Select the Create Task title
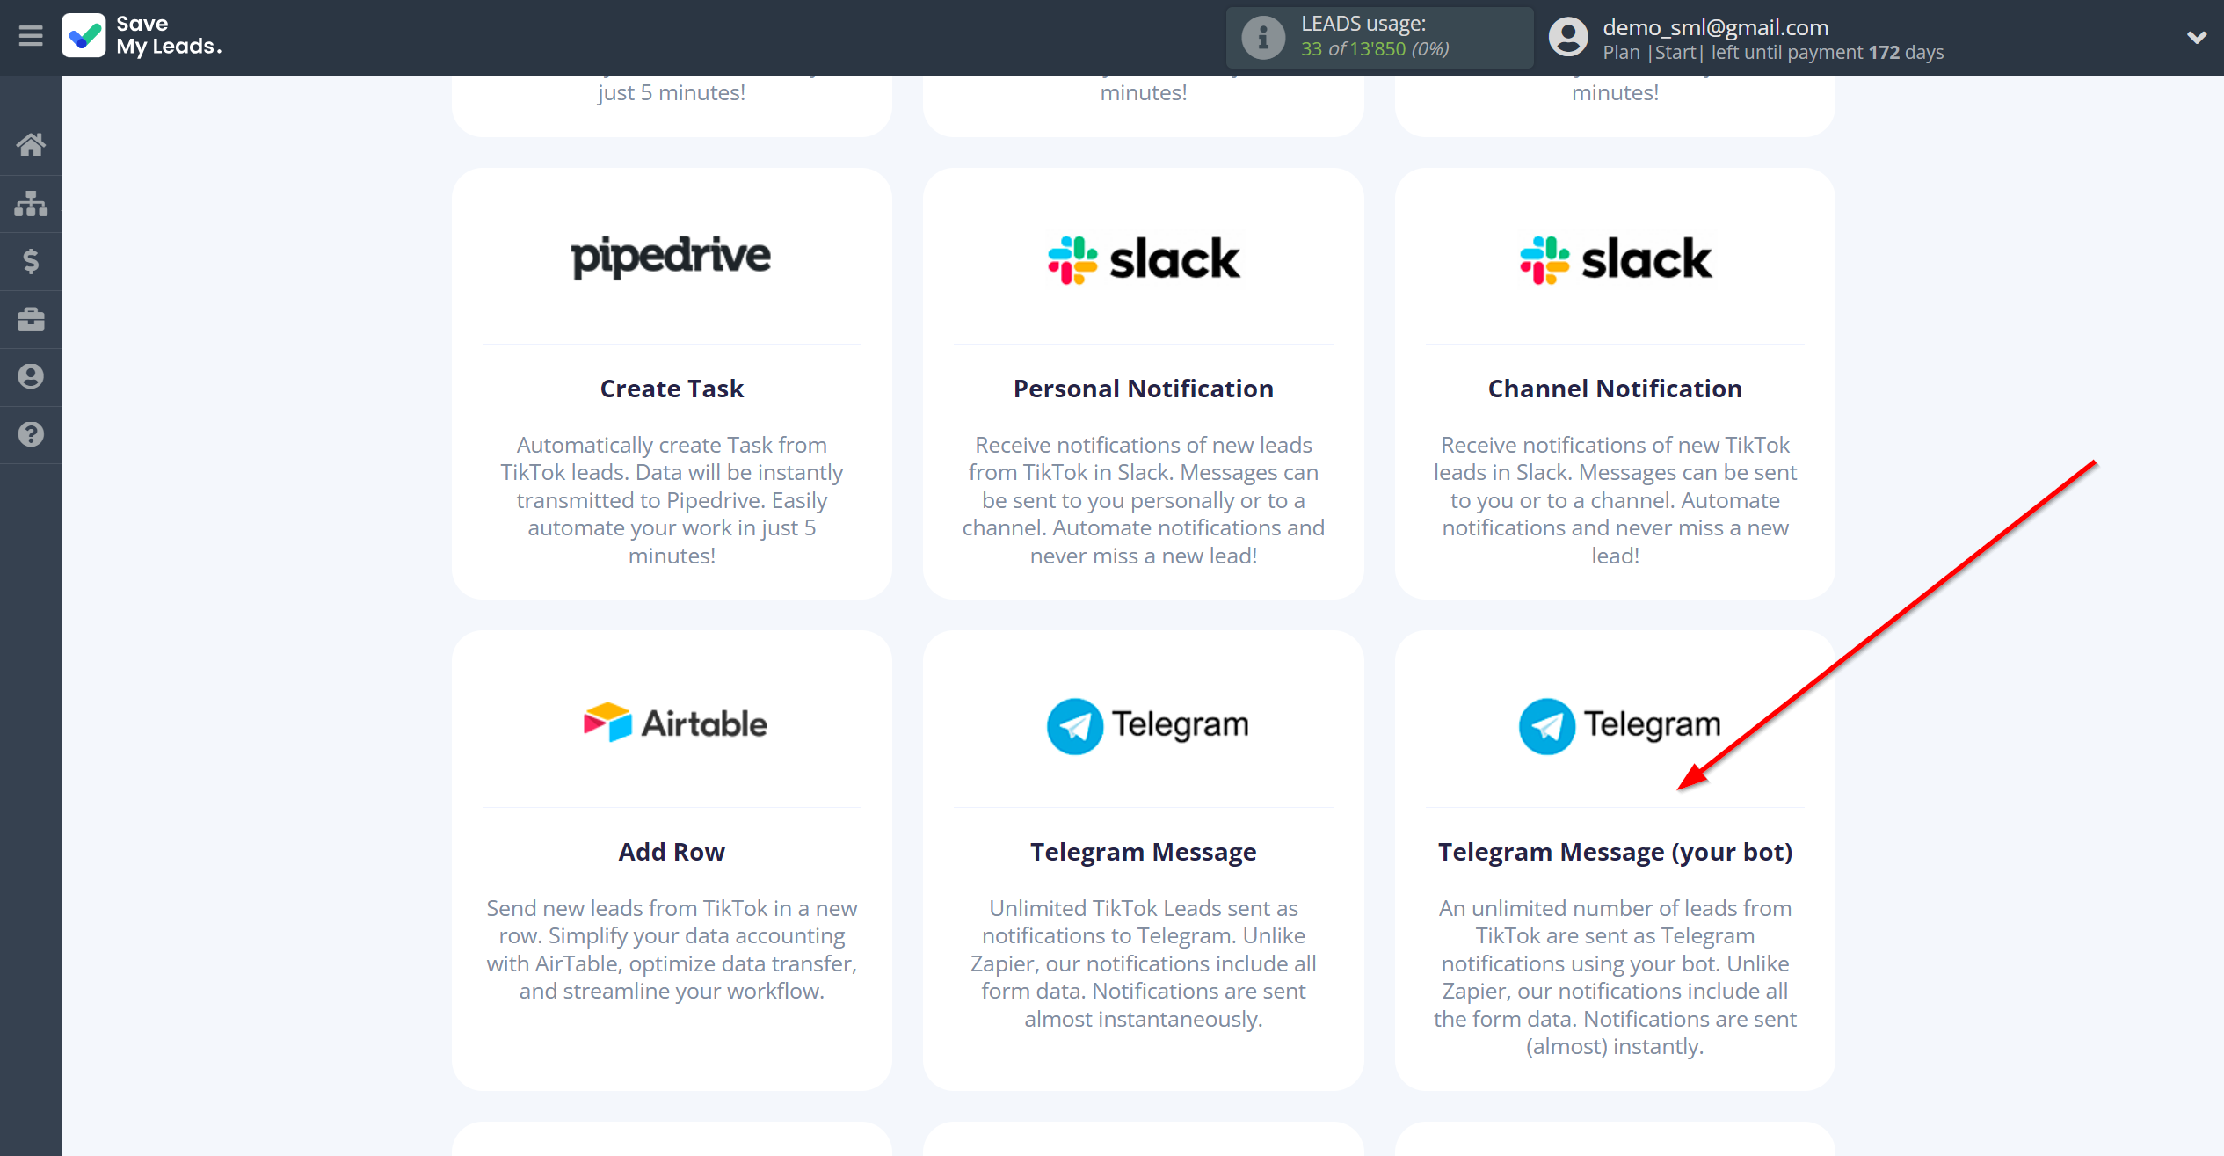Image resolution: width=2224 pixels, height=1156 pixels. click(x=672, y=389)
